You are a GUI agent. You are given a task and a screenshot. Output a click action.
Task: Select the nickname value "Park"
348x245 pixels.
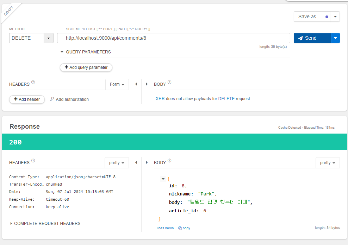tap(206, 194)
